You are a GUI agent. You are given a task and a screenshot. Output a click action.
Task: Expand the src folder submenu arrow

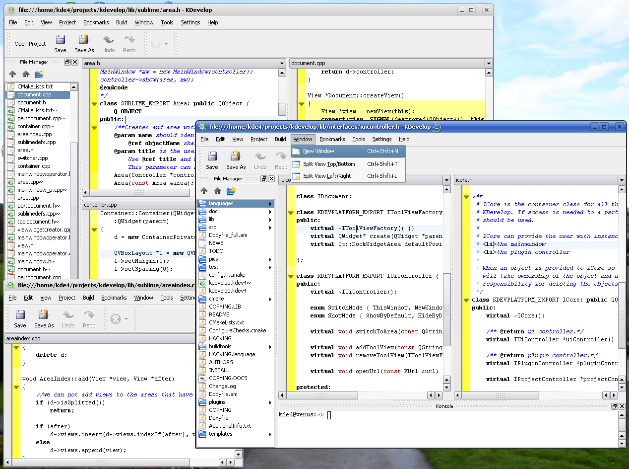click(x=270, y=228)
